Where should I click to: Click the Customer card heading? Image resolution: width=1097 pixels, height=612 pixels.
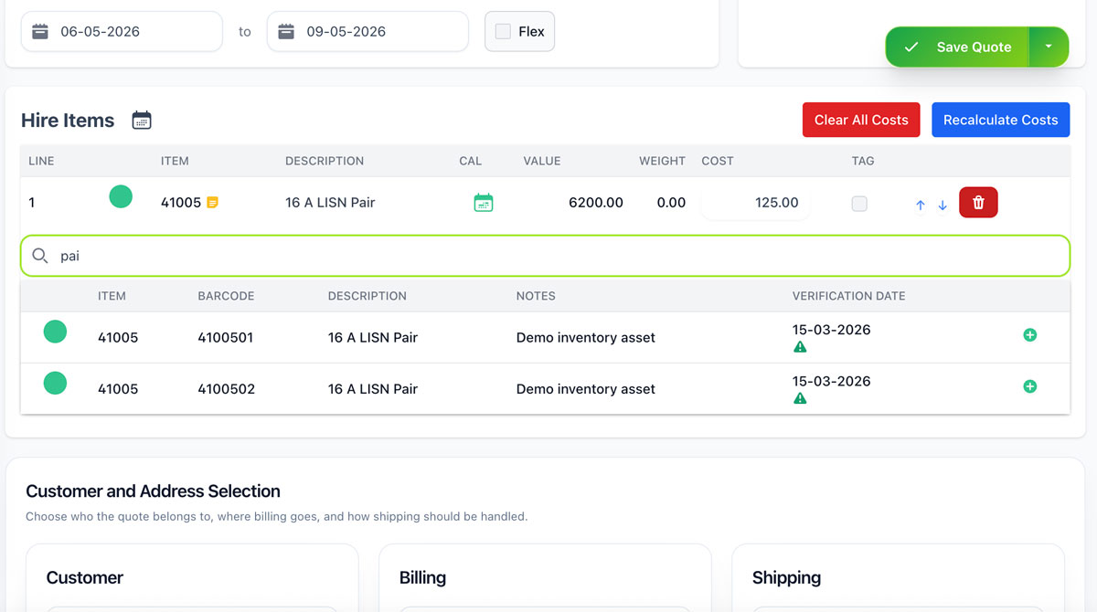[x=85, y=577]
